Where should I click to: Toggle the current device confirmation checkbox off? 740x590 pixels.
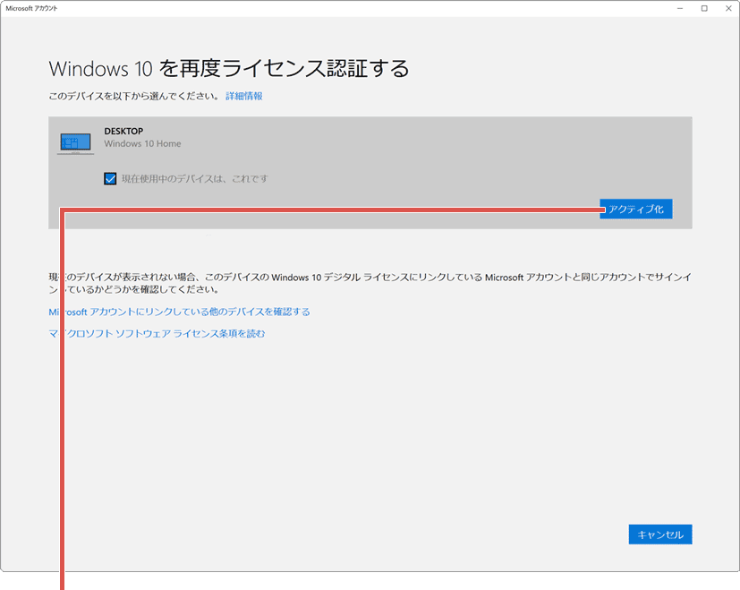pyautogui.click(x=110, y=178)
